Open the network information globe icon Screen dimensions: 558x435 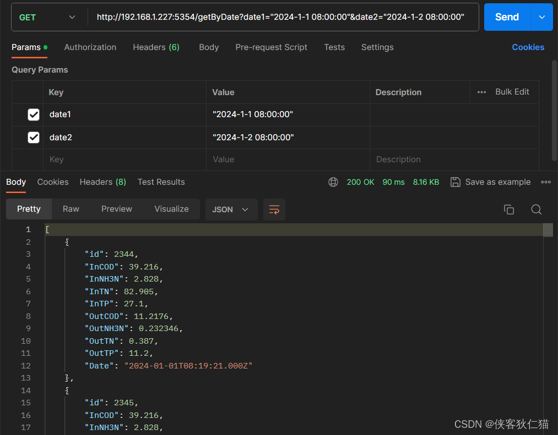point(333,181)
